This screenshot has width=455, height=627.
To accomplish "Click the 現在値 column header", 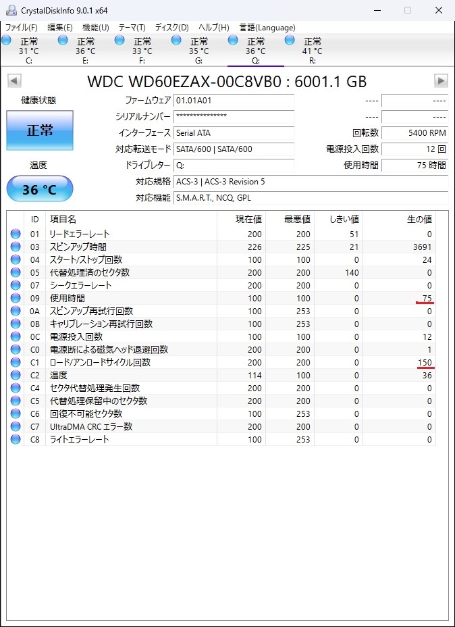I will pos(241,219).
